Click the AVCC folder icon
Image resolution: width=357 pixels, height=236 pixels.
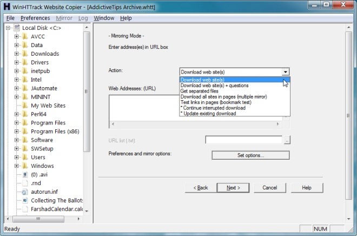click(x=25, y=36)
